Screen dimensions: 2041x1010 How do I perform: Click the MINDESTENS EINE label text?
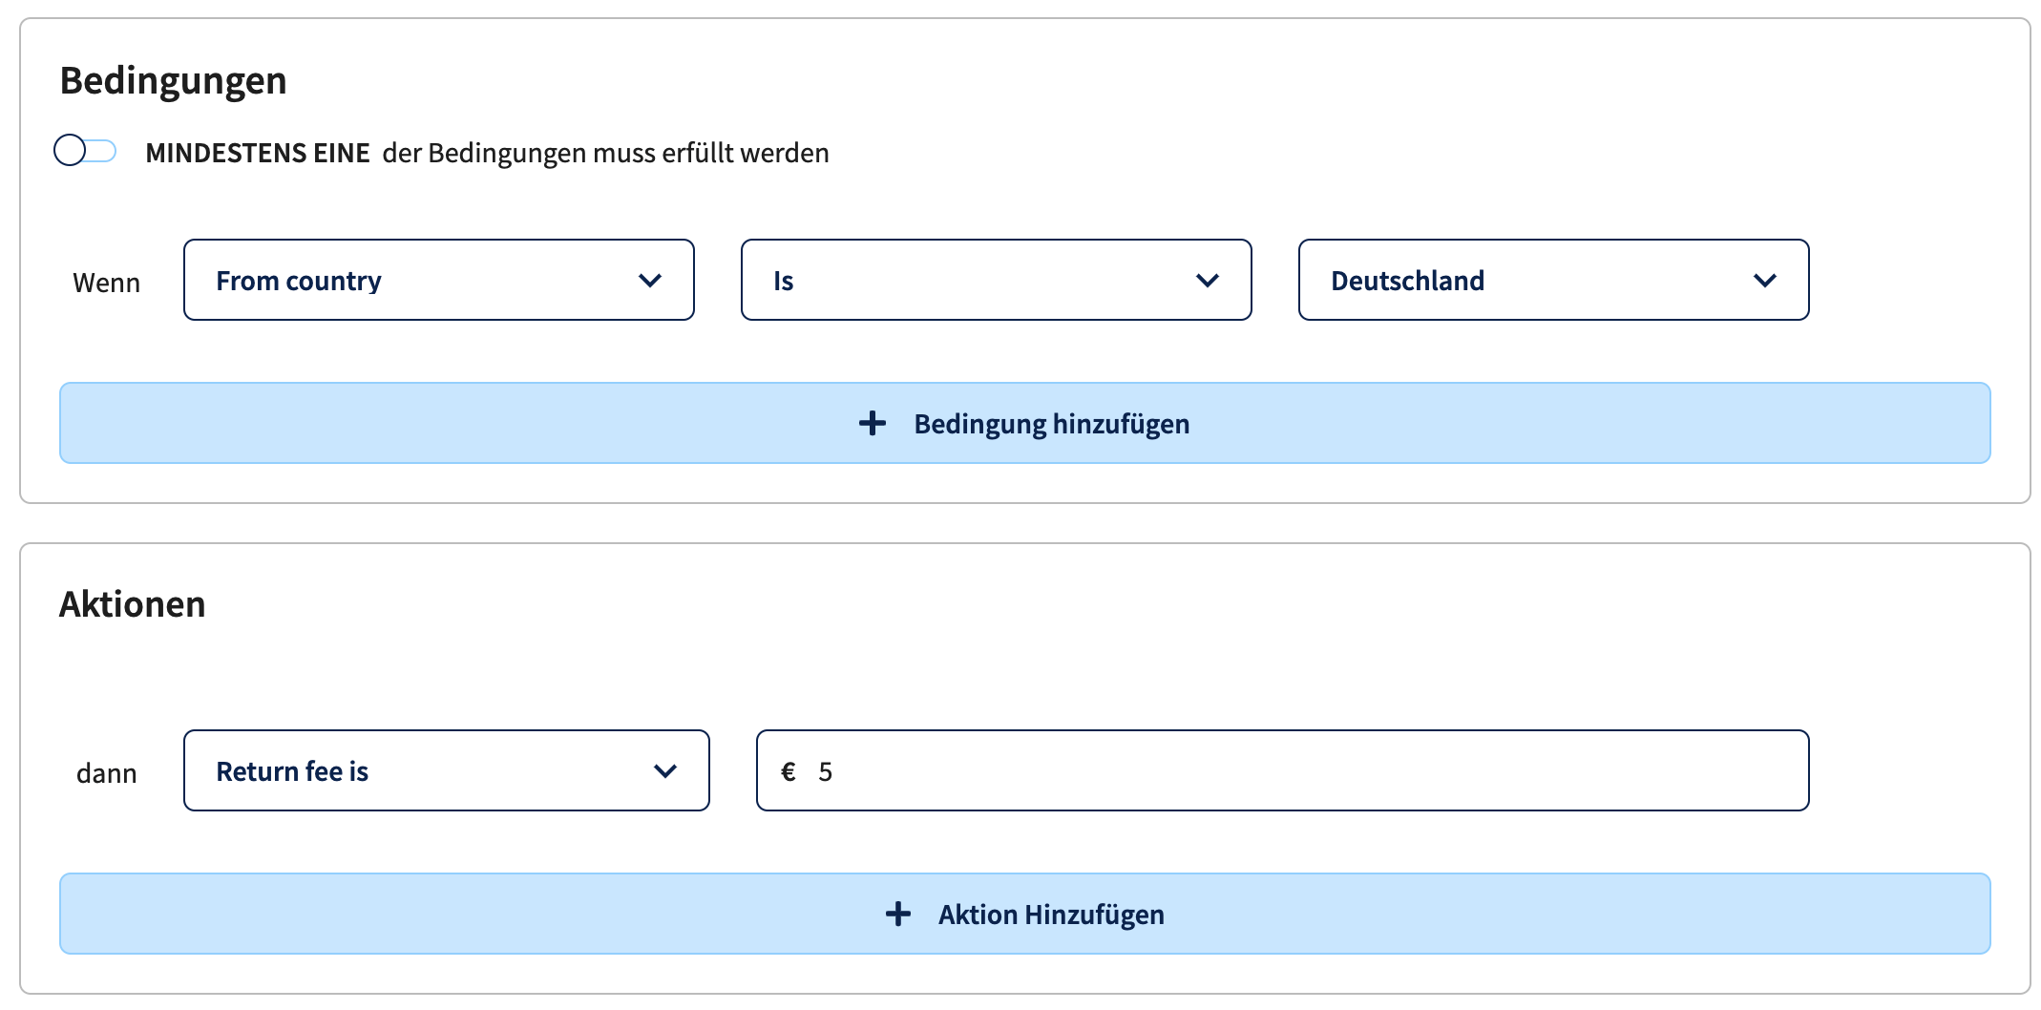pos(258,153)
